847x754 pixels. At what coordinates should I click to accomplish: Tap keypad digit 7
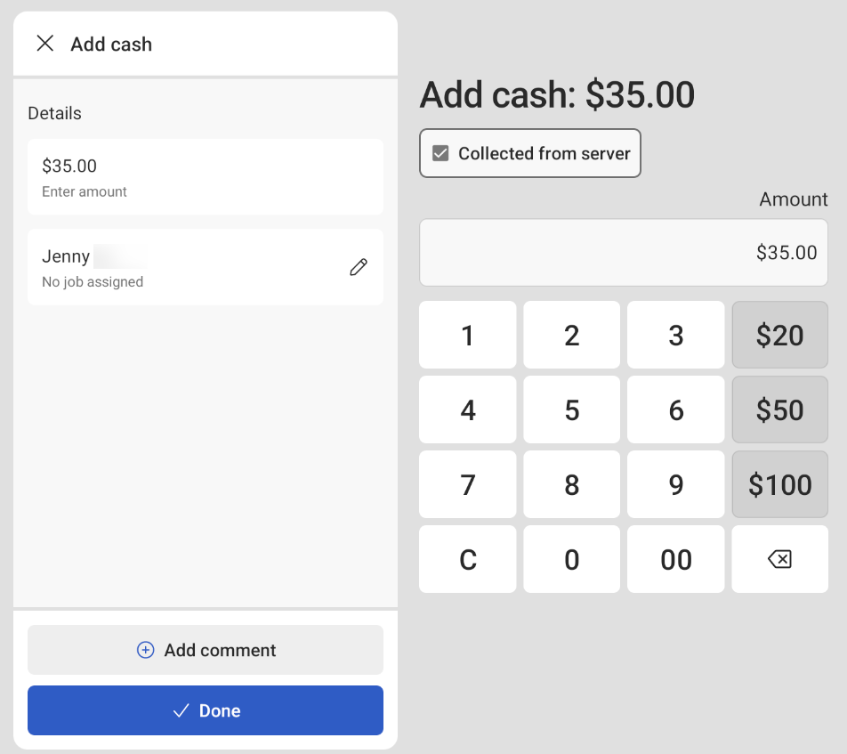tap(468, 484)
